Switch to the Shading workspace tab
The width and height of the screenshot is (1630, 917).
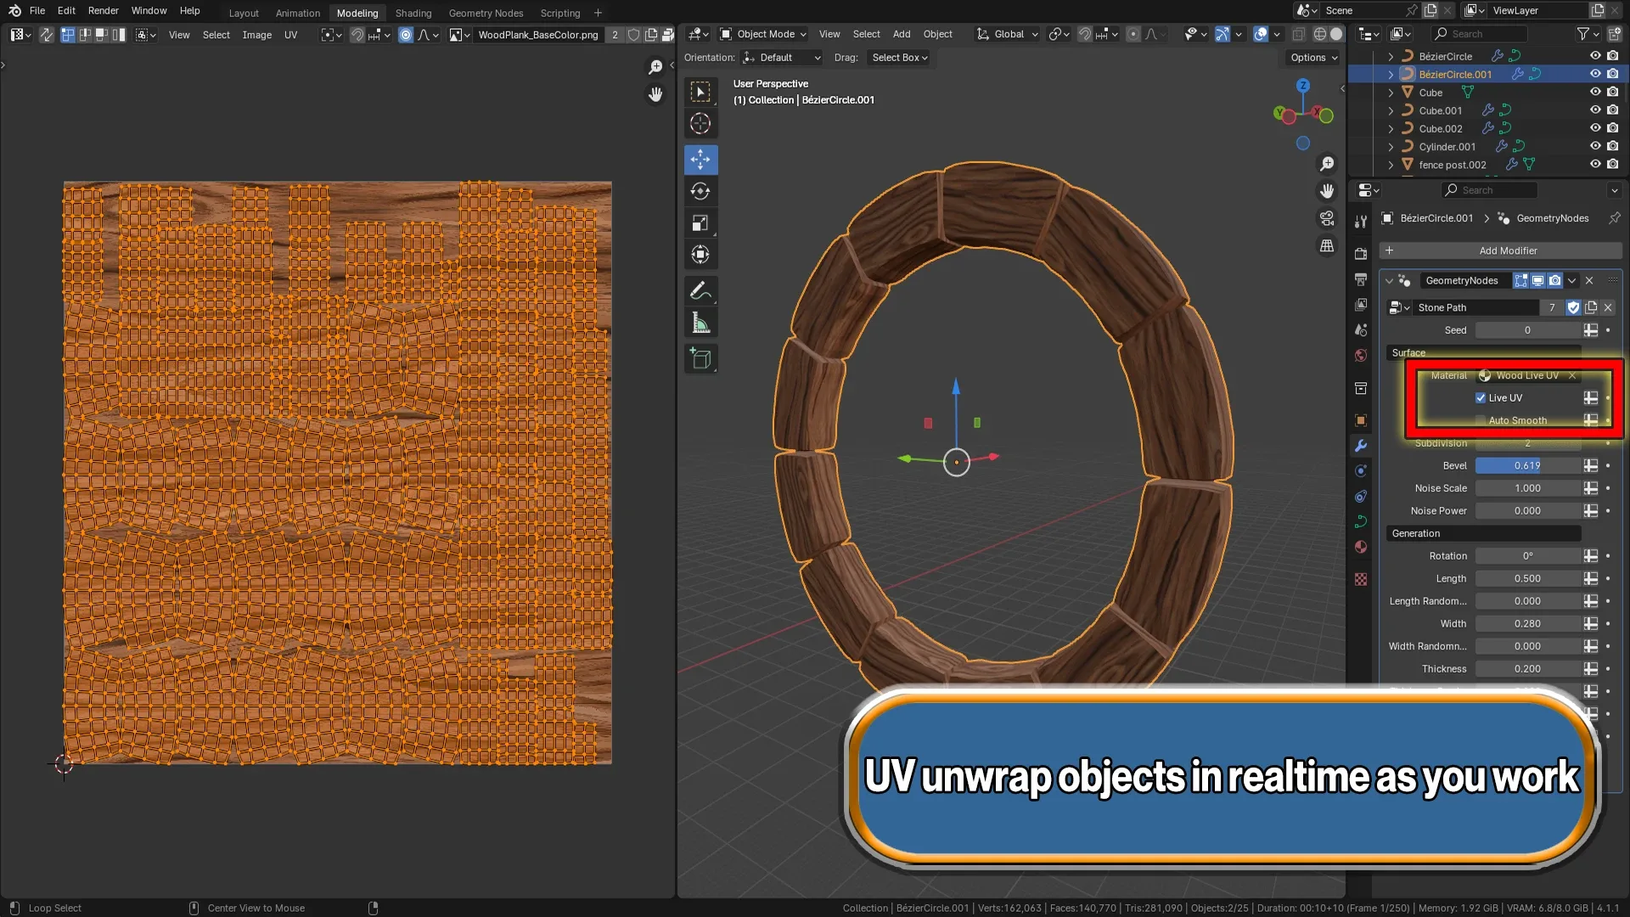413,13
